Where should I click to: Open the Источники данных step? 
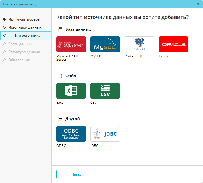click(25, 27)
